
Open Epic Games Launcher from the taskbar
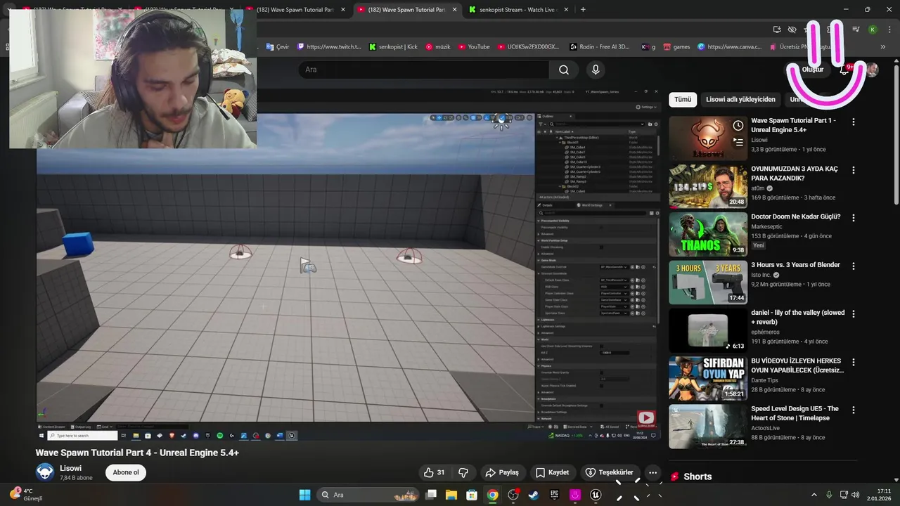click(x=554, y=495)
